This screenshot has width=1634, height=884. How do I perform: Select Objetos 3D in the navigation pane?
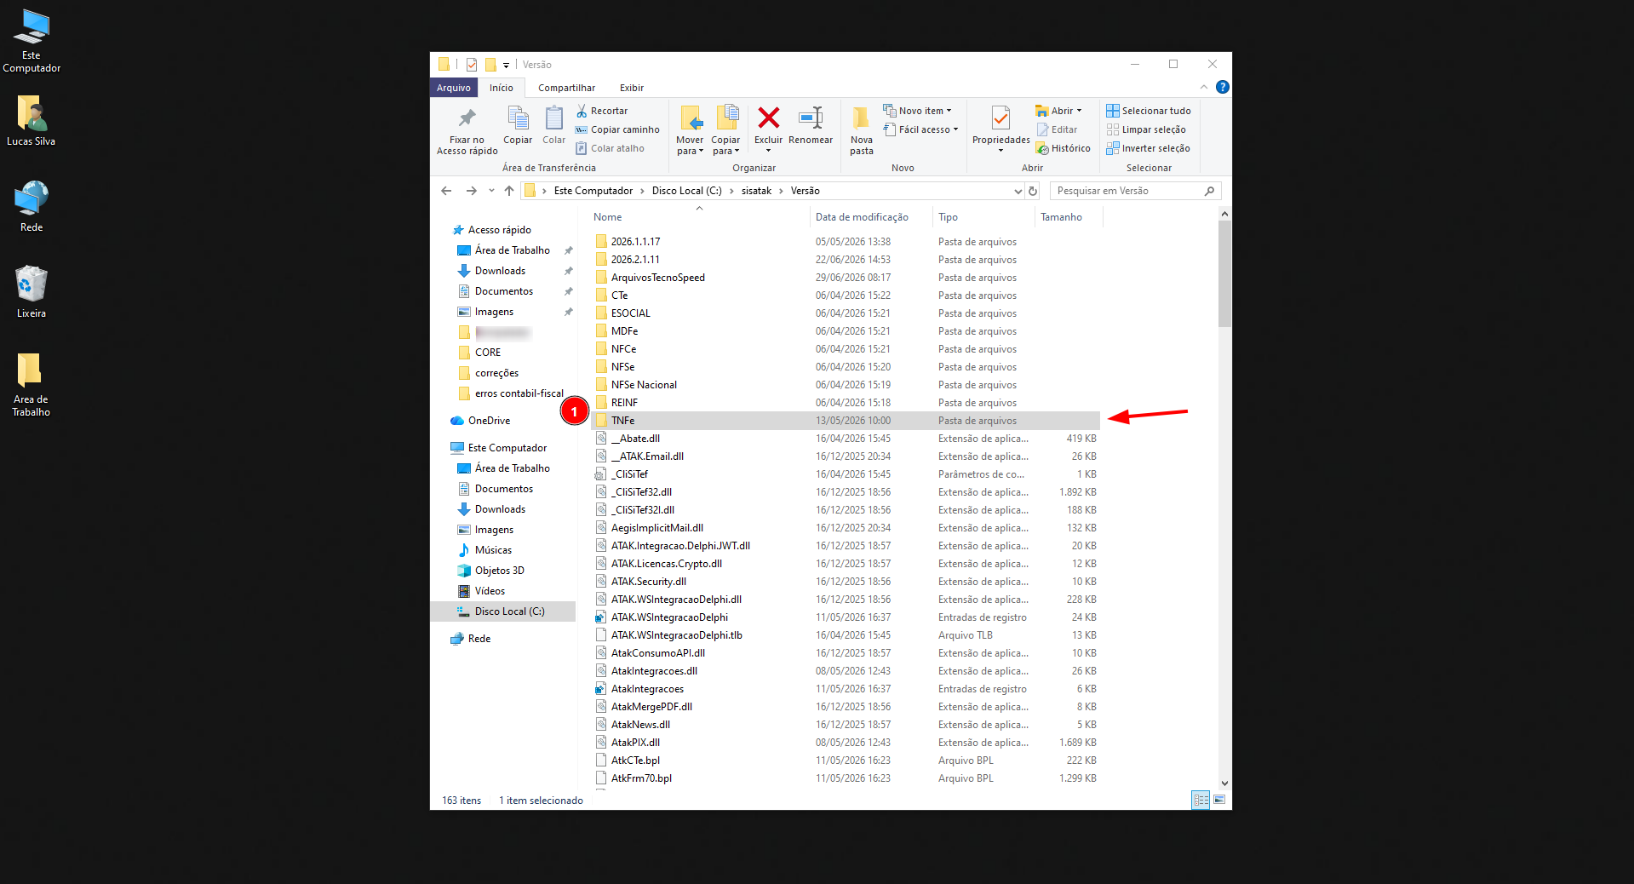click(x=499, y=571)
